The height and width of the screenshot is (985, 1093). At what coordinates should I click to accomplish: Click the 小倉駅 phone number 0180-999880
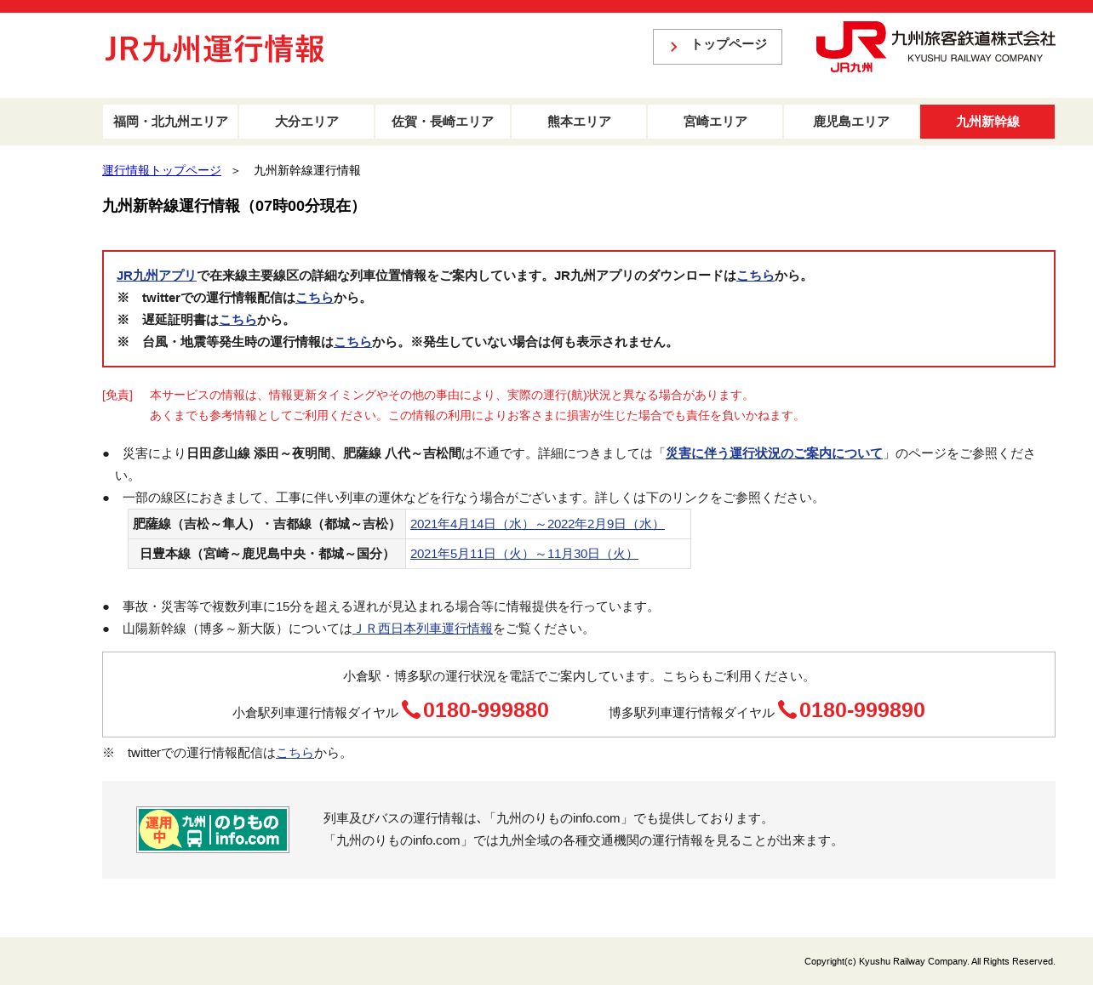tap(486, 710)
